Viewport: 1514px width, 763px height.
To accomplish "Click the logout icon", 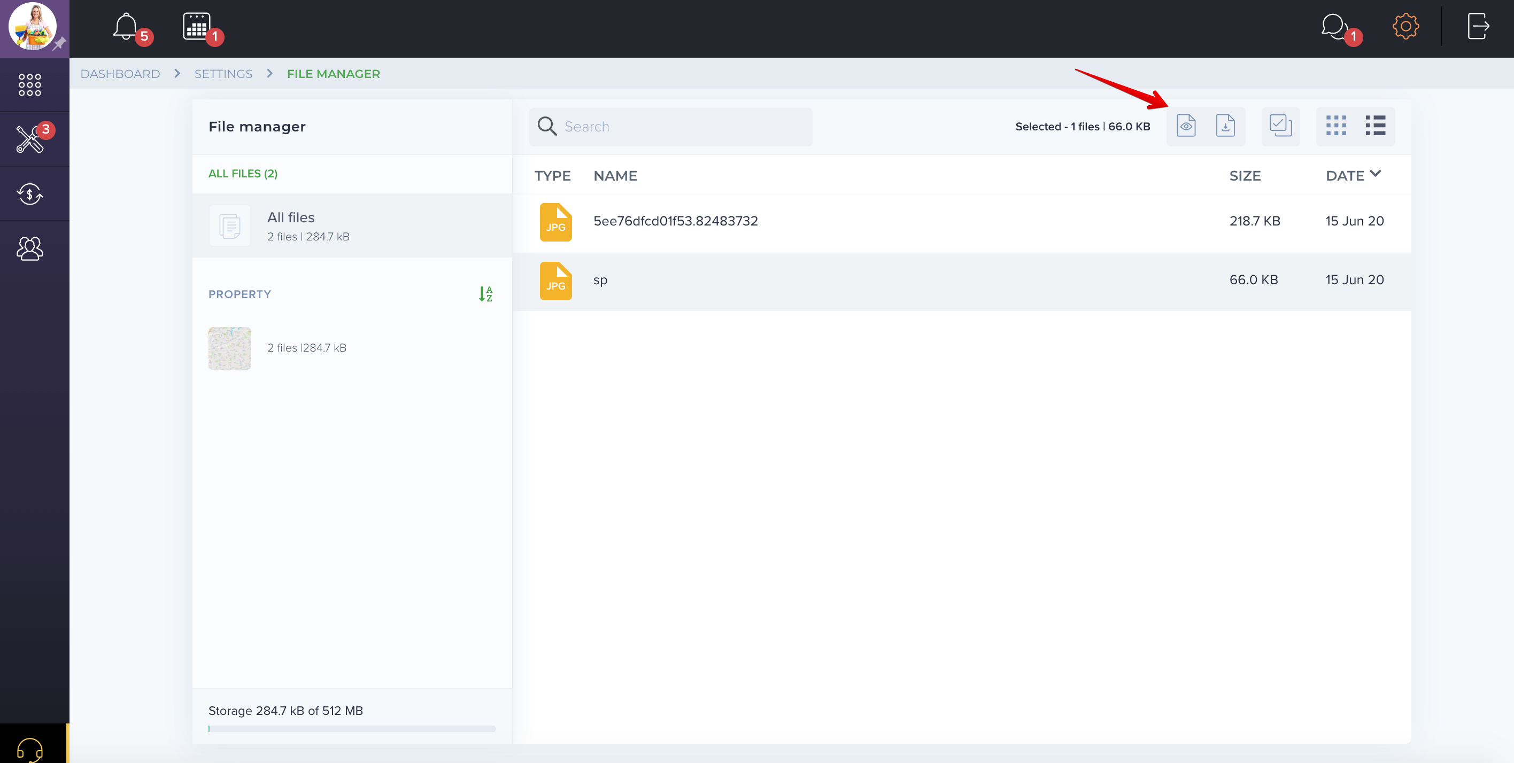I will [x=1478, y=26].
